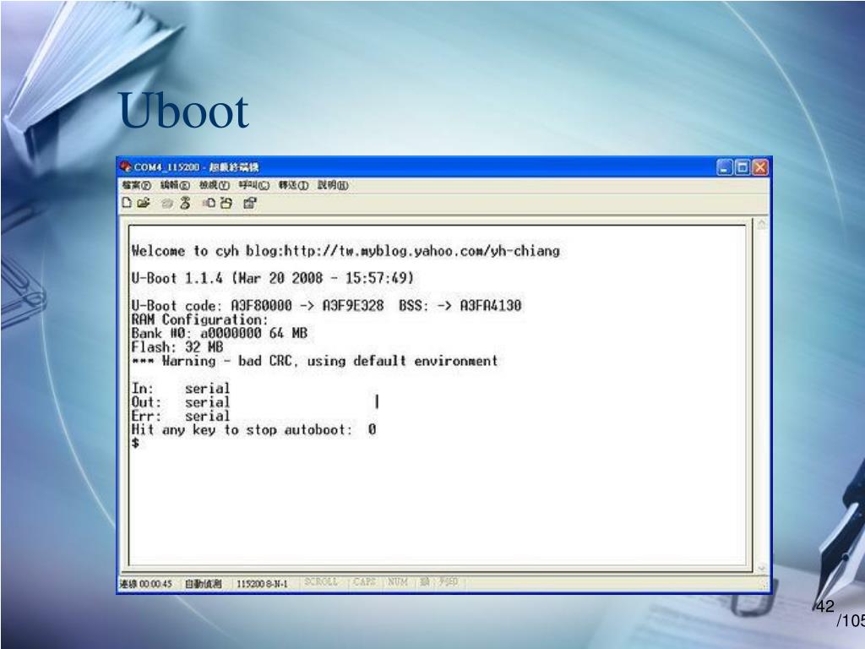Viewport: 865px width, 649px height.
Task: Click the vertical scrollbar down arrow
Action: pos(762,568)
